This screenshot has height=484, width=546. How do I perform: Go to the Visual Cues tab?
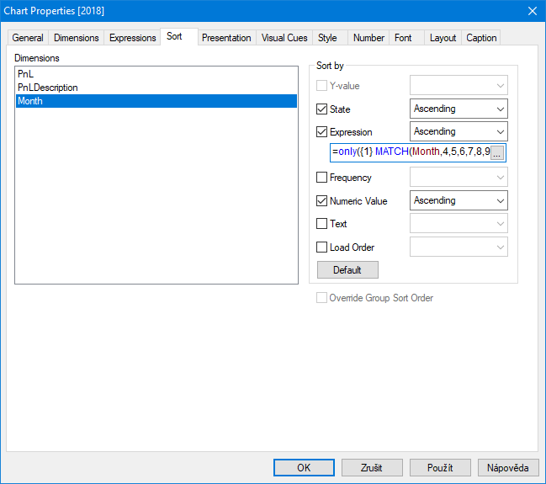click(284, 38)
